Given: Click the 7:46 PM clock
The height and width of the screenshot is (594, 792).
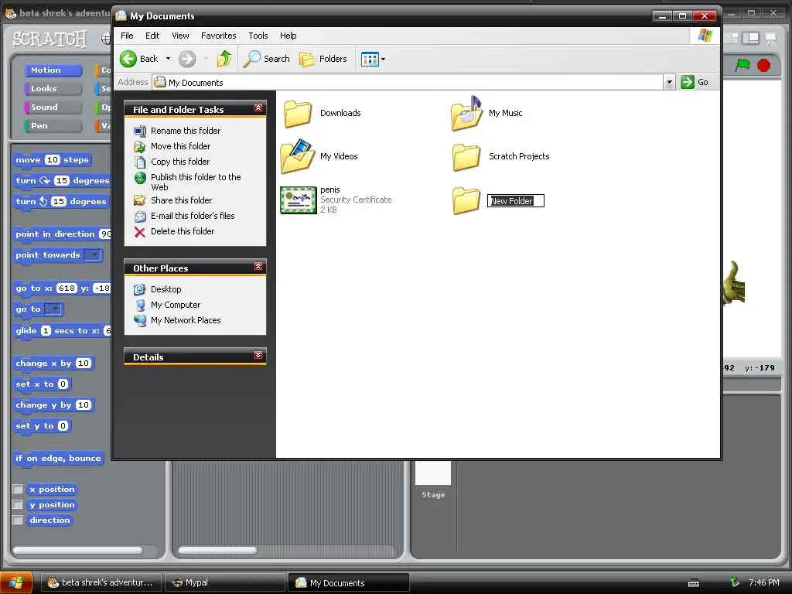Looking at the screenshot, I should click(x=763, y=583).
